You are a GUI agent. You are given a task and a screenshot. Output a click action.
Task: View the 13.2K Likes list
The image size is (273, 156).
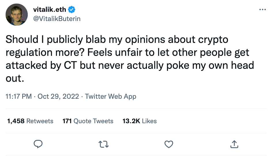139,121
